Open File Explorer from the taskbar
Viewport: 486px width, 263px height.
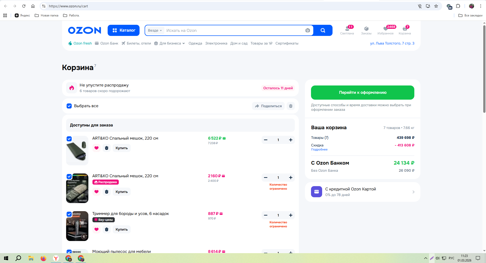(x=31, y=258)
